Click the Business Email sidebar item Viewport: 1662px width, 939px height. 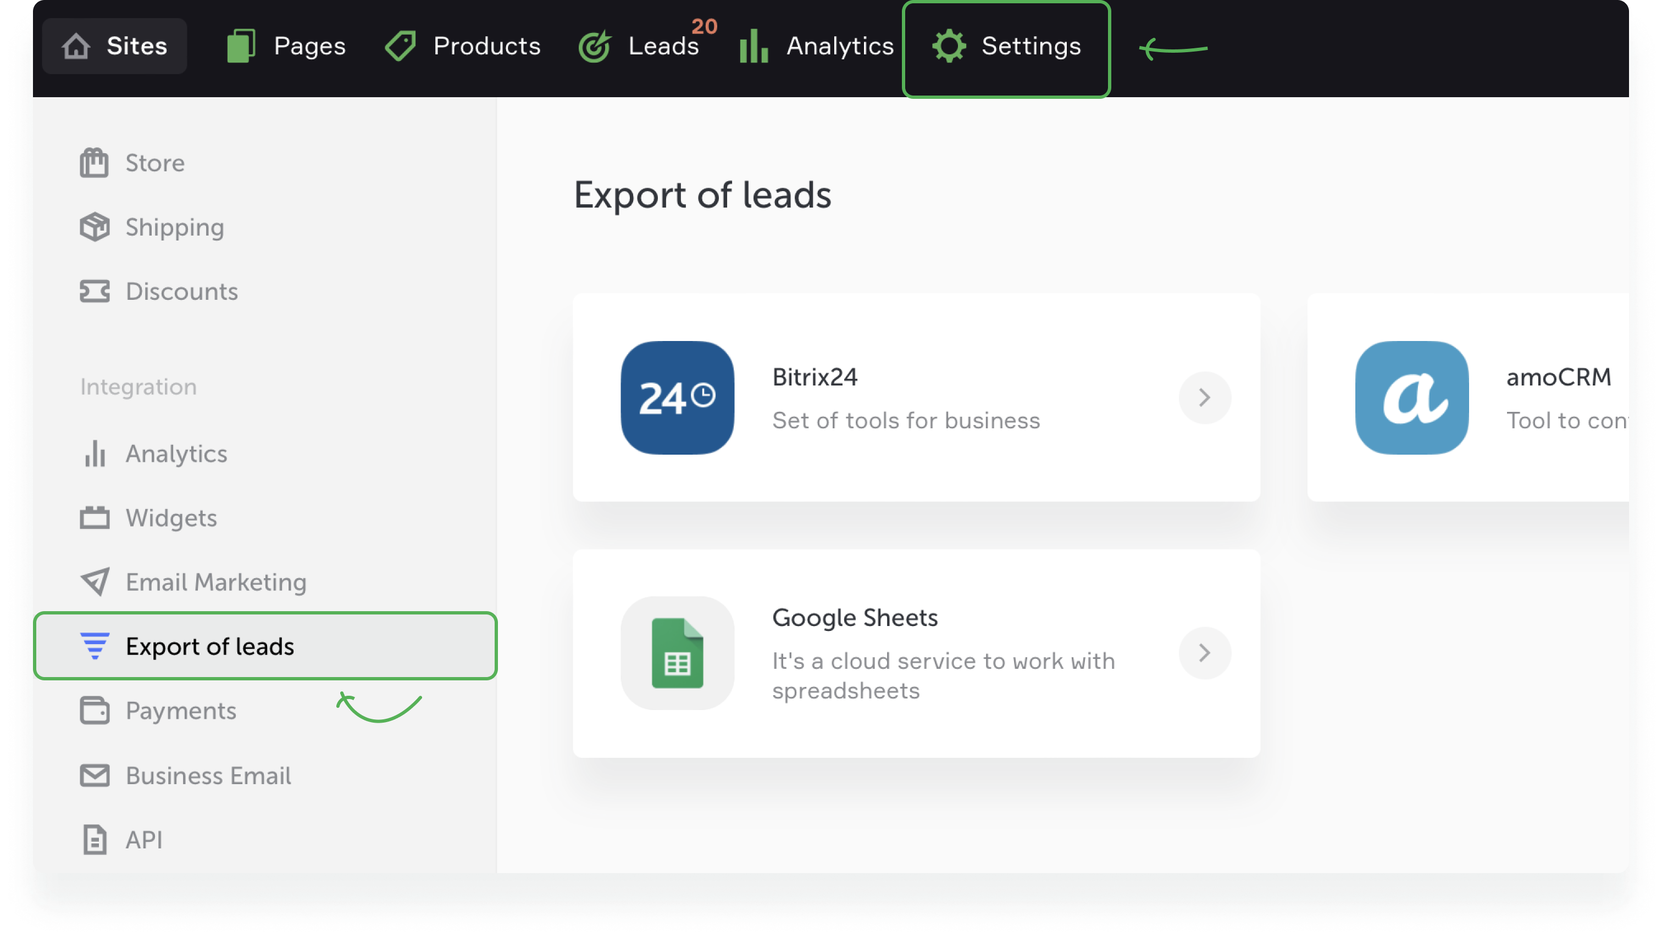(x=208, y=775)
